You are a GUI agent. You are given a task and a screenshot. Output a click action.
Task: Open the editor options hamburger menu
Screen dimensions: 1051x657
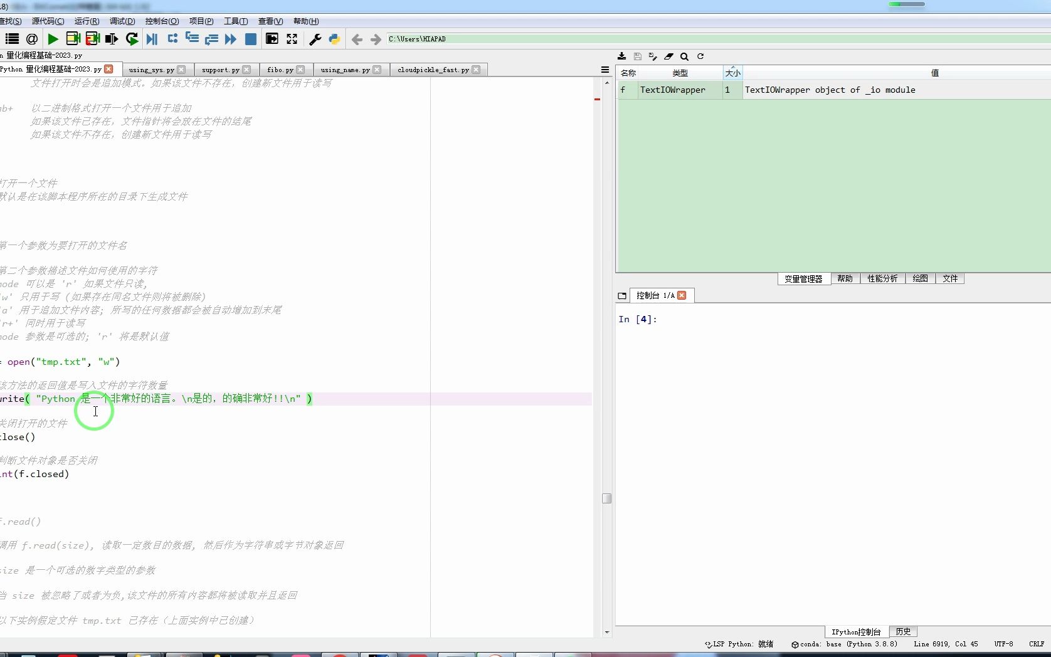(605, 70)
